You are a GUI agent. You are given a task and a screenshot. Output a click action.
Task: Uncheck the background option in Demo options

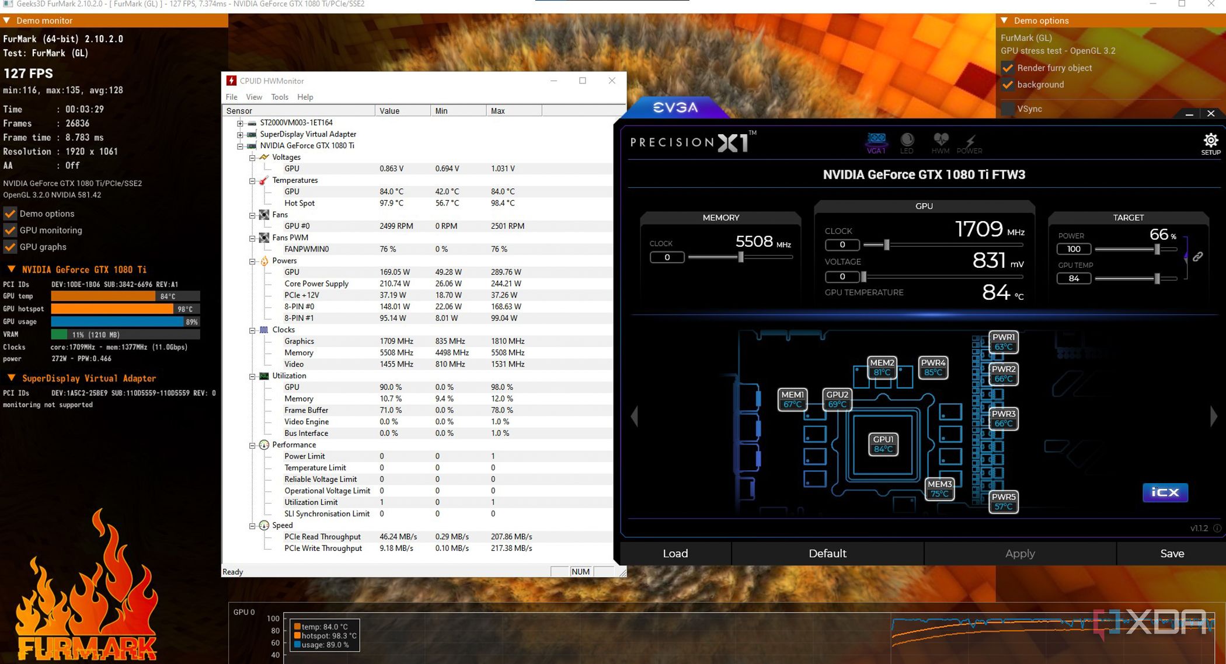click(1008, 85)
